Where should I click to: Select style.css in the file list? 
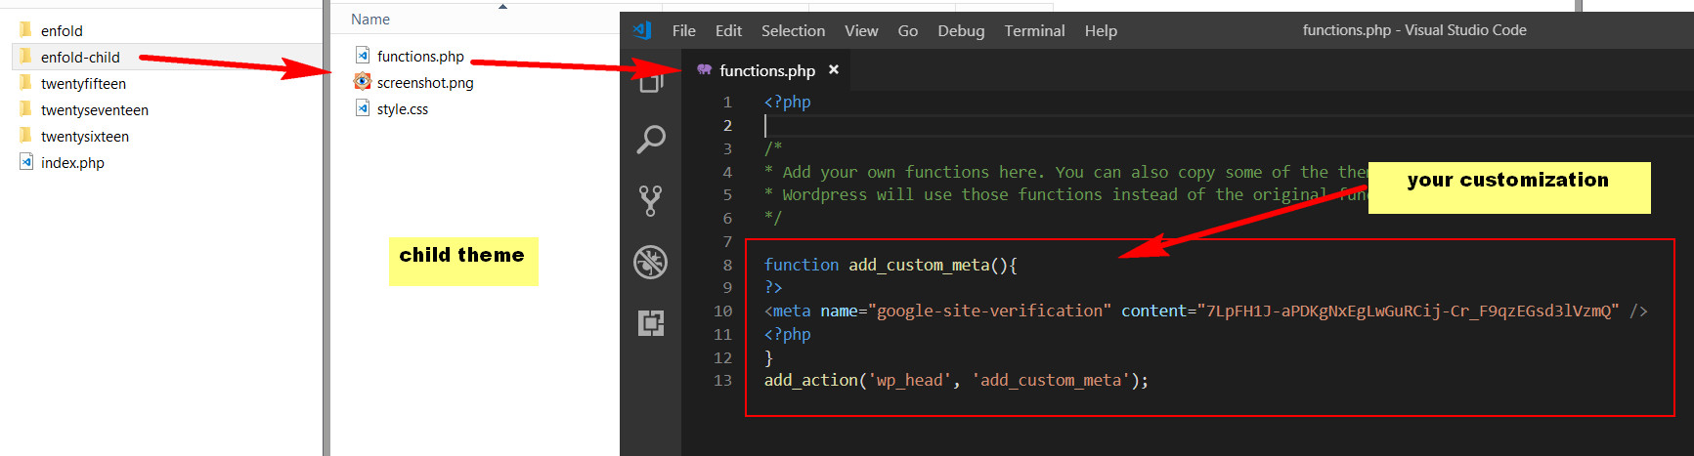(x=403, y=108)
